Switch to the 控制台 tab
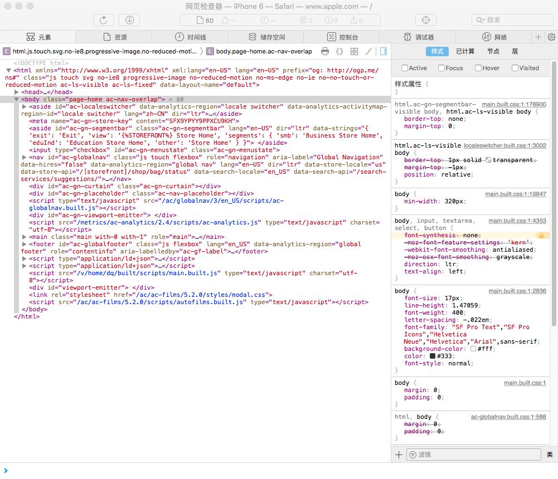The height and width of the screenshot is (479, 558). click(x=342, y=37)
